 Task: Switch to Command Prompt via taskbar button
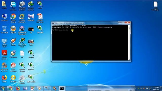pyautogui.click(x=62, y=88)
